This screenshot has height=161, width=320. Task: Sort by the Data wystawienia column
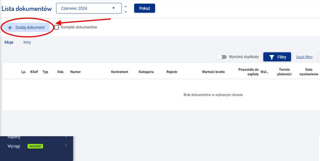pos(308,72)
